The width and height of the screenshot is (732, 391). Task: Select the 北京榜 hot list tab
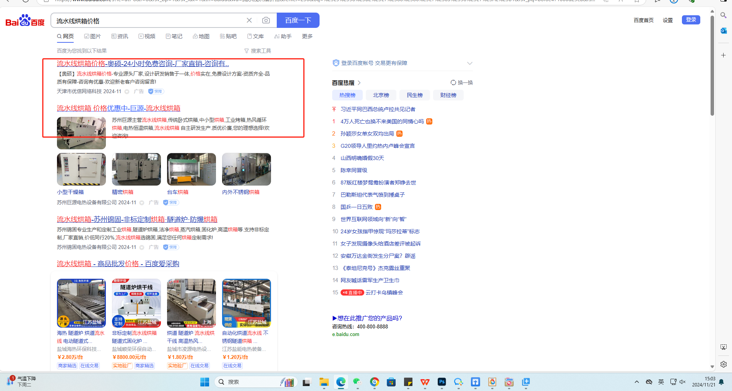tap(381, 95)
